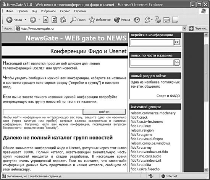Click the Internet zone globe icon
This screenshot has width=210, height=180.
tap(163, 176)
